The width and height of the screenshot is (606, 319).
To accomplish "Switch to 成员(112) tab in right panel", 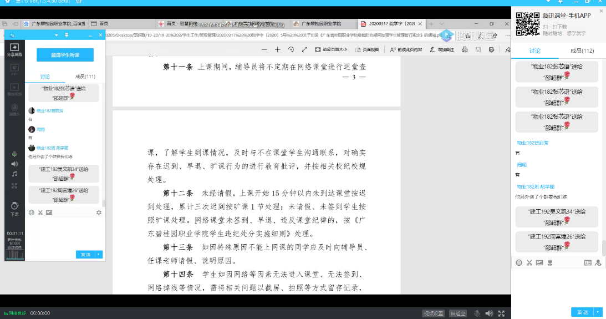I will click(582, 51).
